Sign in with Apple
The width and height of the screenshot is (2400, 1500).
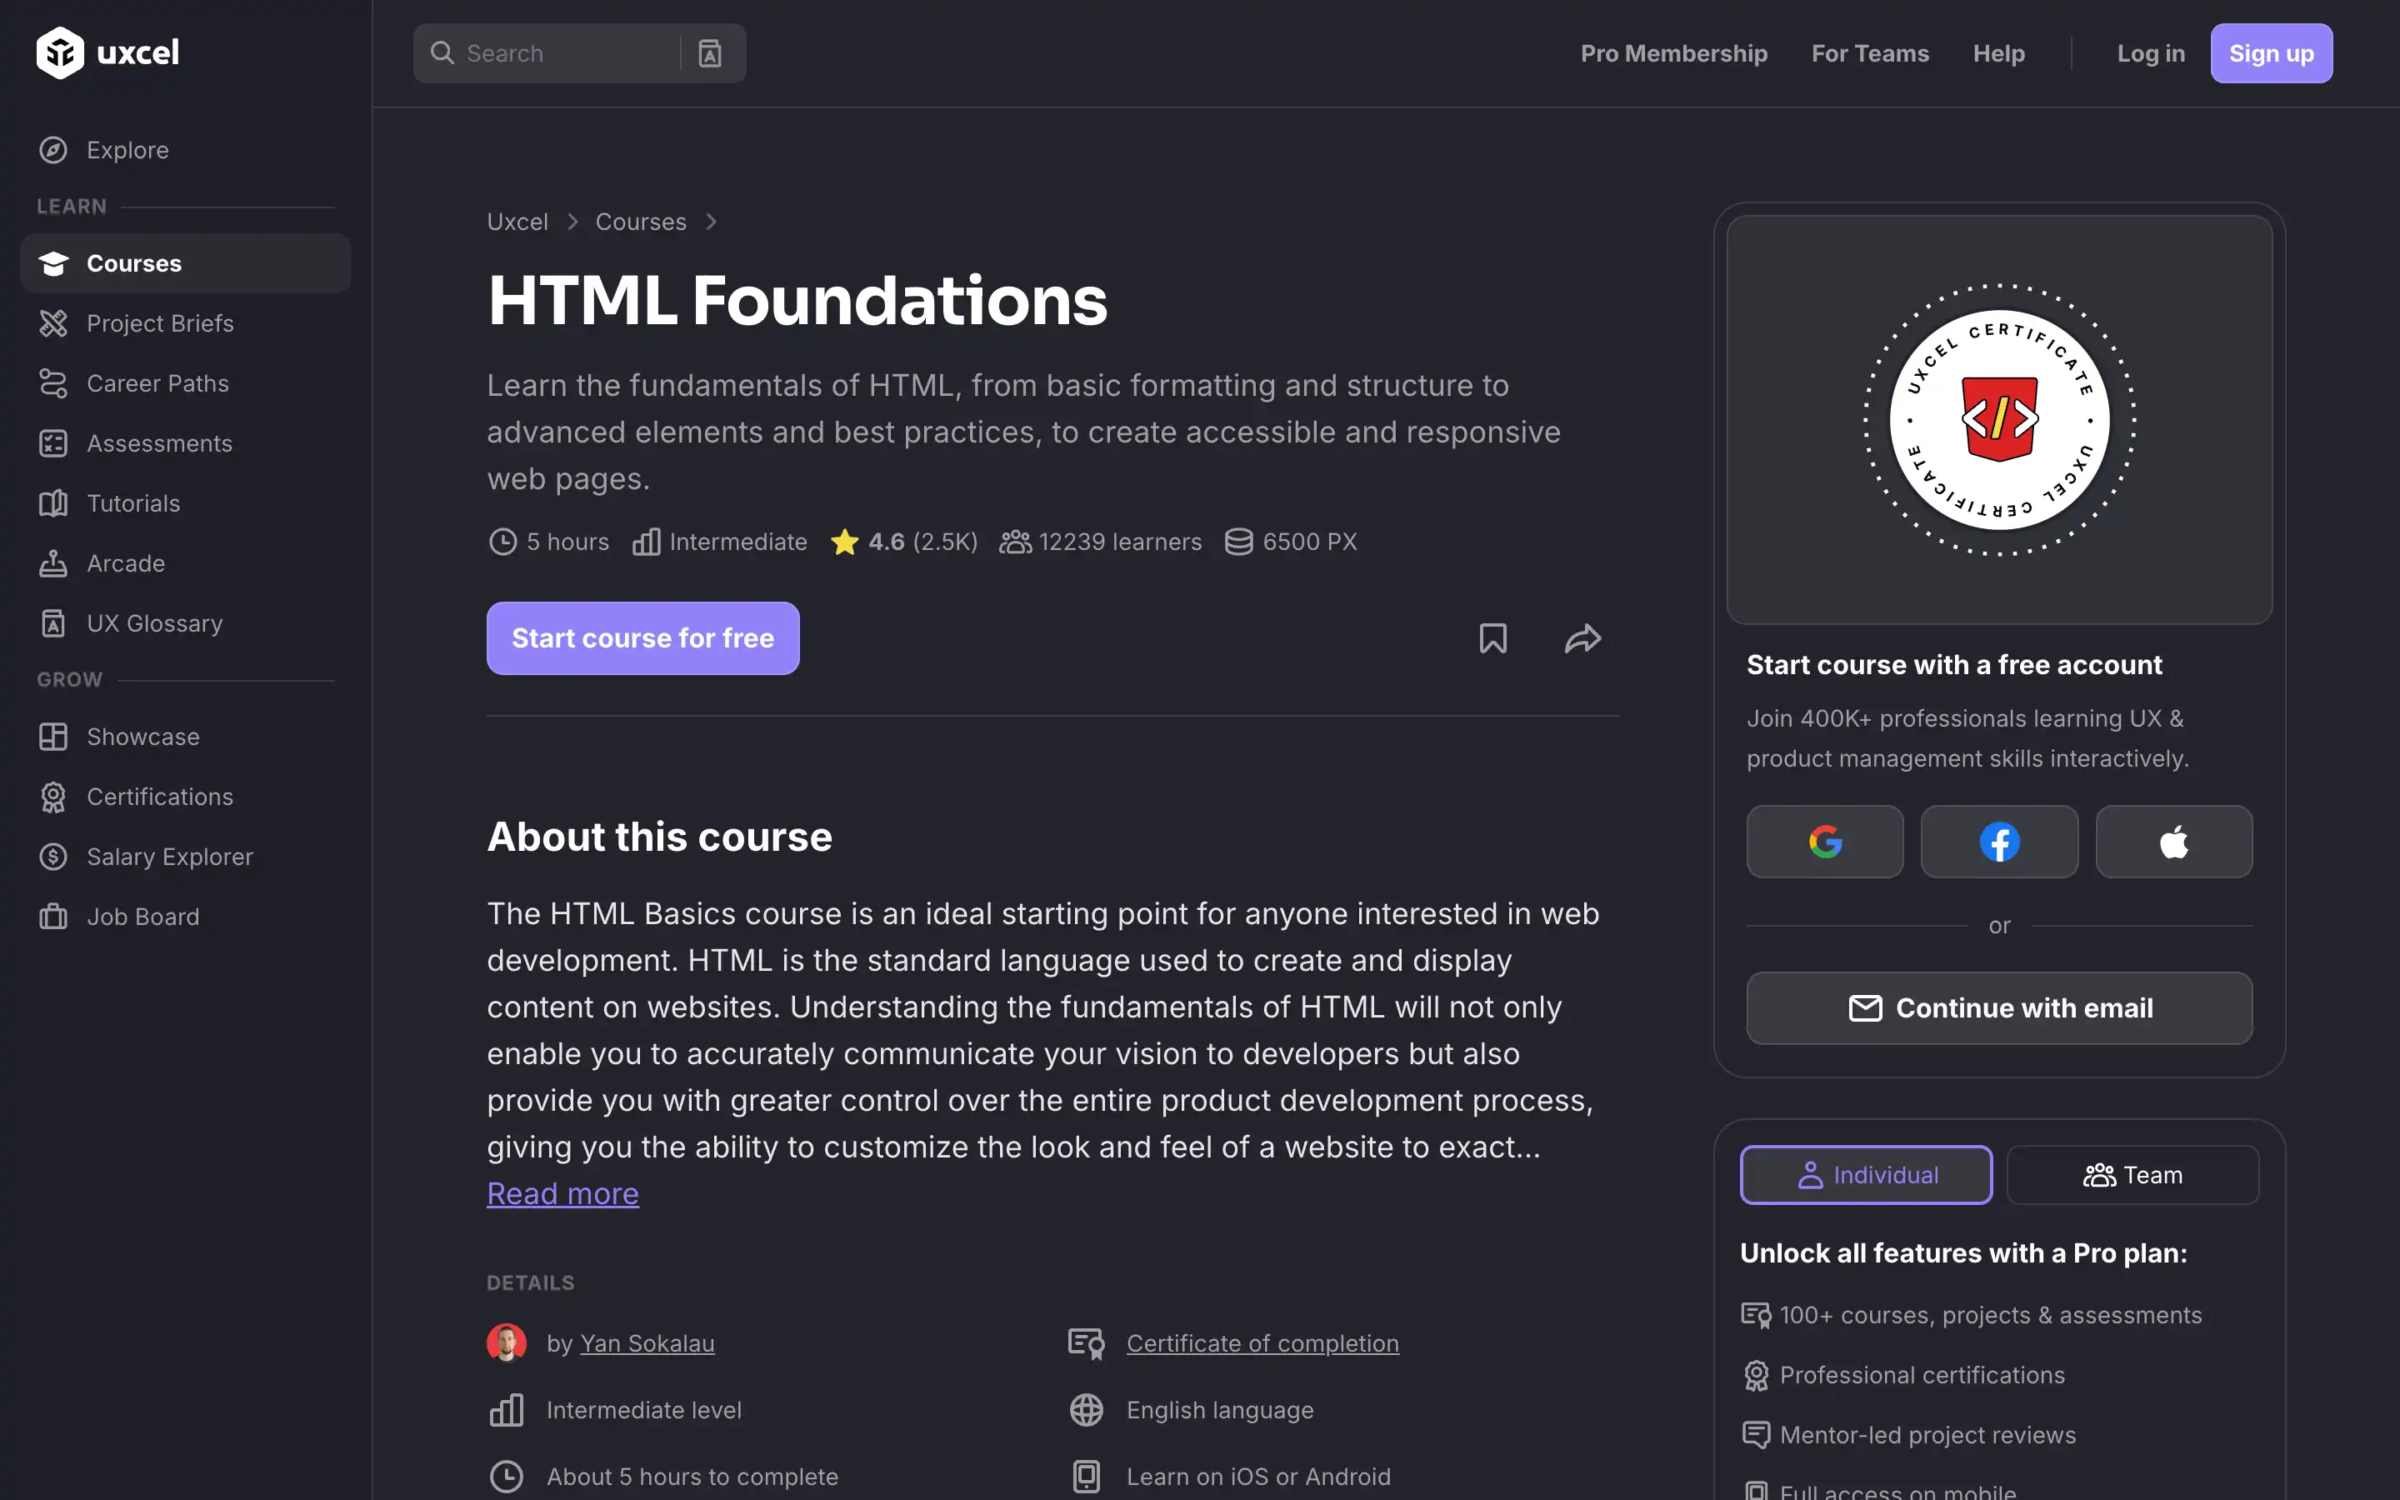(2174, 842)
